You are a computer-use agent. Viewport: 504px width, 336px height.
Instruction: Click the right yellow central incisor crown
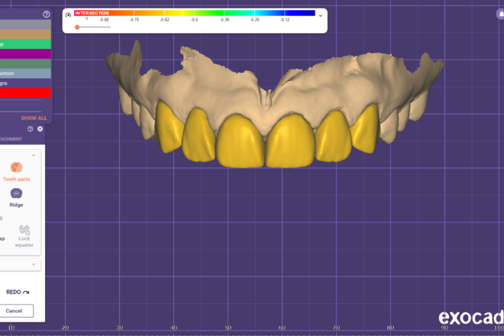pos(291,141)
